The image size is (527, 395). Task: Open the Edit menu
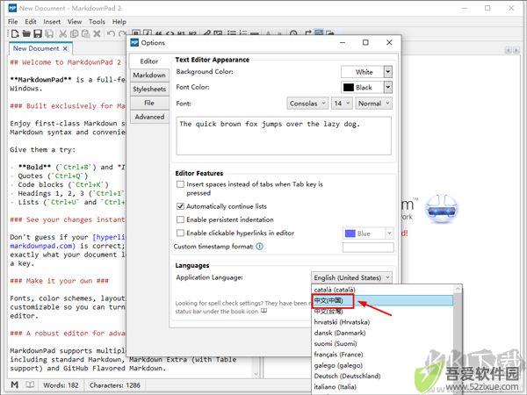pos(31,21)
